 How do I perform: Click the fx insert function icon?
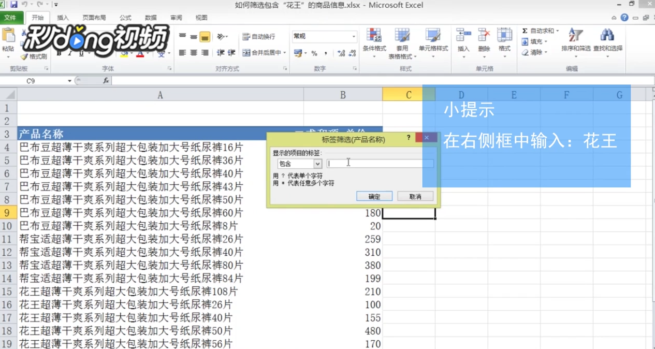pyautogui.click(x=106, y=81)
